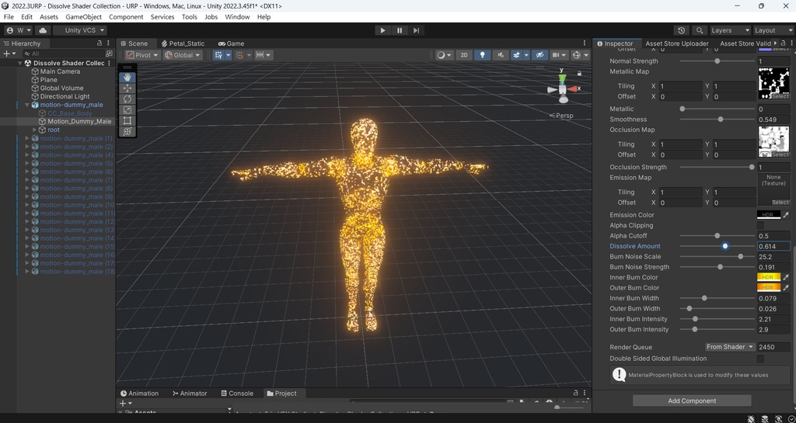Collapse motion-dummy_male in Hierarchy

(27, 105)
